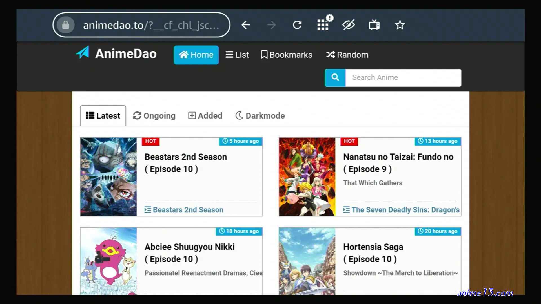This screenshot has width=541, height=304.
Task: Click the blue search magnifier button
Action: pyautogui.click(x=335, y=78)
